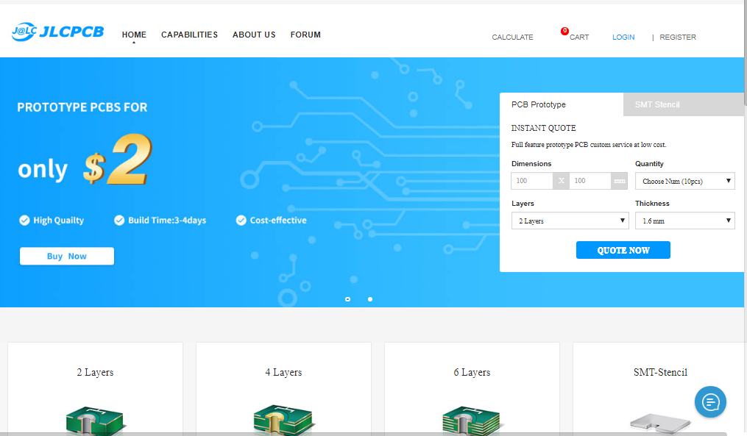Click the 6 Layers card title

pos(472,372)
